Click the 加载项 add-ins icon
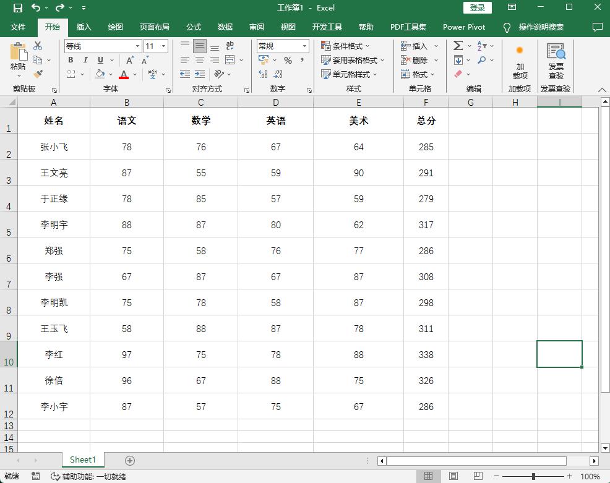This screenshot has width=610, height=483. (520, 51)
